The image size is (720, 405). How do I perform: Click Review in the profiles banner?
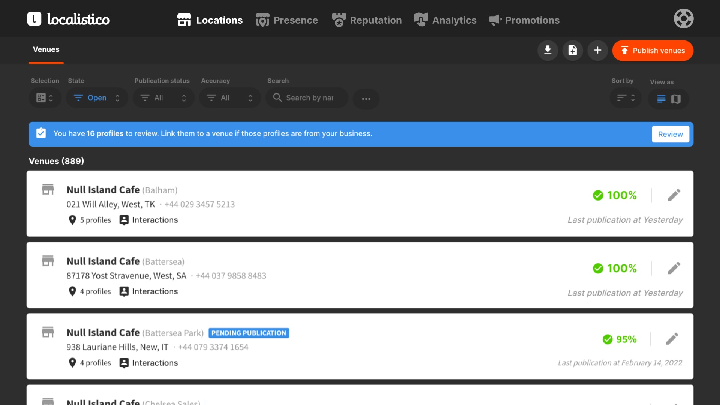click(670, 134)
